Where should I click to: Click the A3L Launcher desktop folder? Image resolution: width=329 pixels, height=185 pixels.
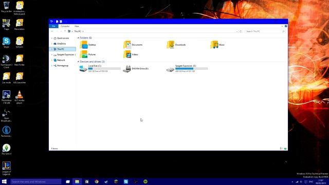(20, 78)
